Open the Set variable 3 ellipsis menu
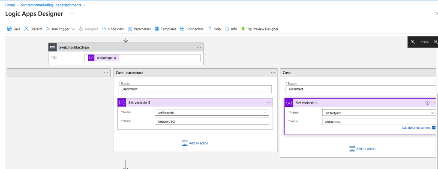The height and width of the screenshot is (169, 438). coord(268,103)
